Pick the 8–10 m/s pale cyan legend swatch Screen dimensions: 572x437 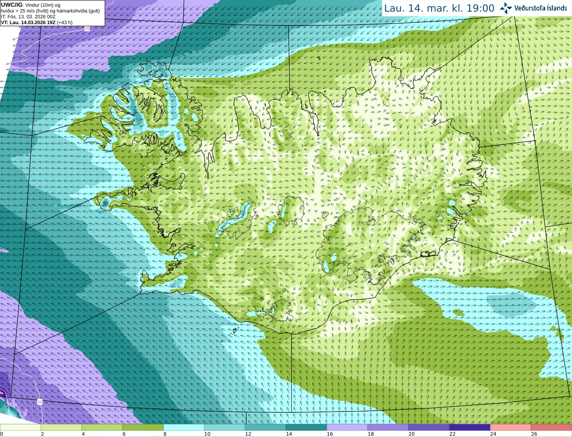tap(184, 427)
